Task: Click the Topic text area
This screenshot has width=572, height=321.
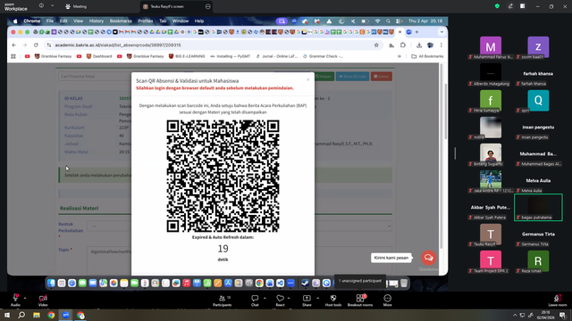Action: coord(240,260)
